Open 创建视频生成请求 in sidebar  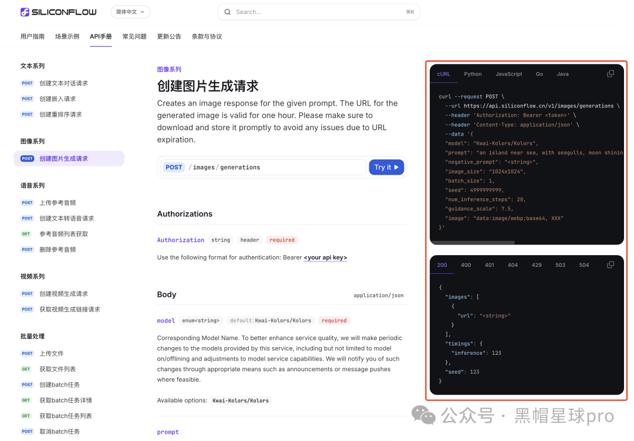[x=63, y=294]
